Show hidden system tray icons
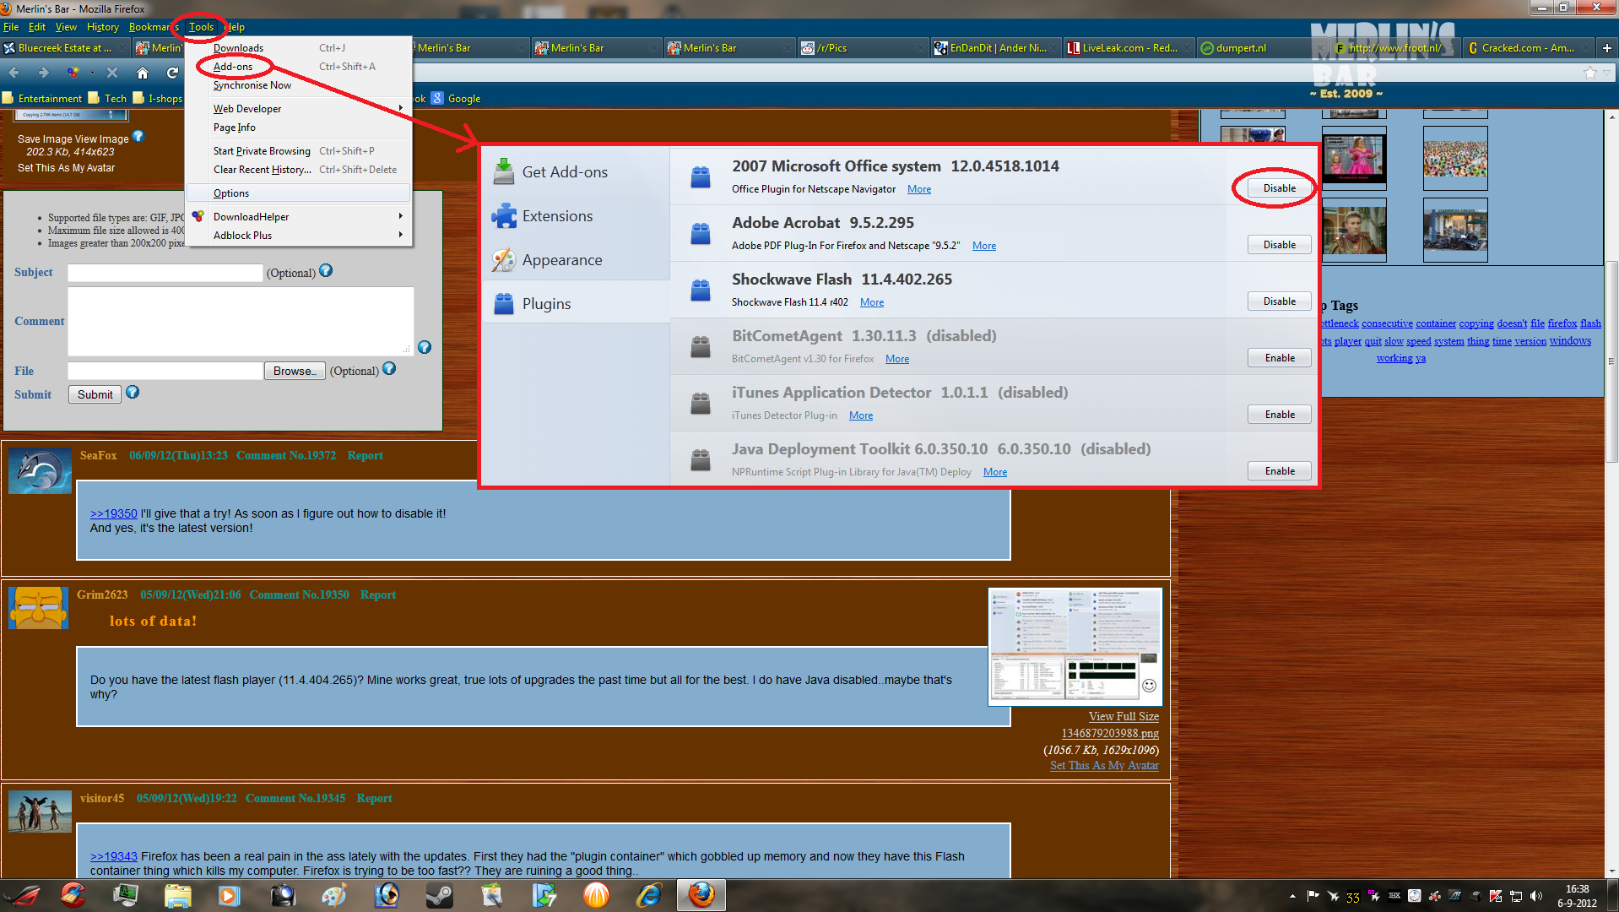The height and width of the screenshot is (912, 1619). click(x=1292, y=896)
